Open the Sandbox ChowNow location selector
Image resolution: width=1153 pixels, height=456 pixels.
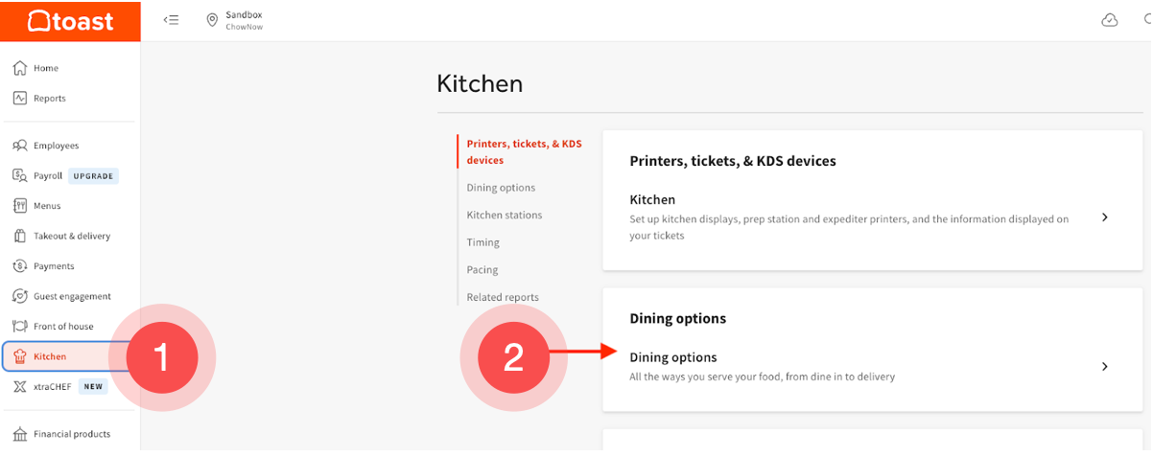[244, 20]
